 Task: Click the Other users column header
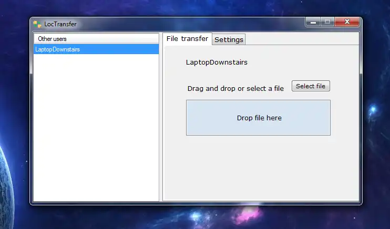[96, 38]
